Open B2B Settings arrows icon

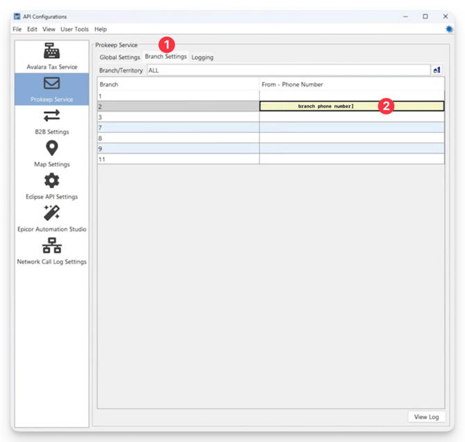51,116
